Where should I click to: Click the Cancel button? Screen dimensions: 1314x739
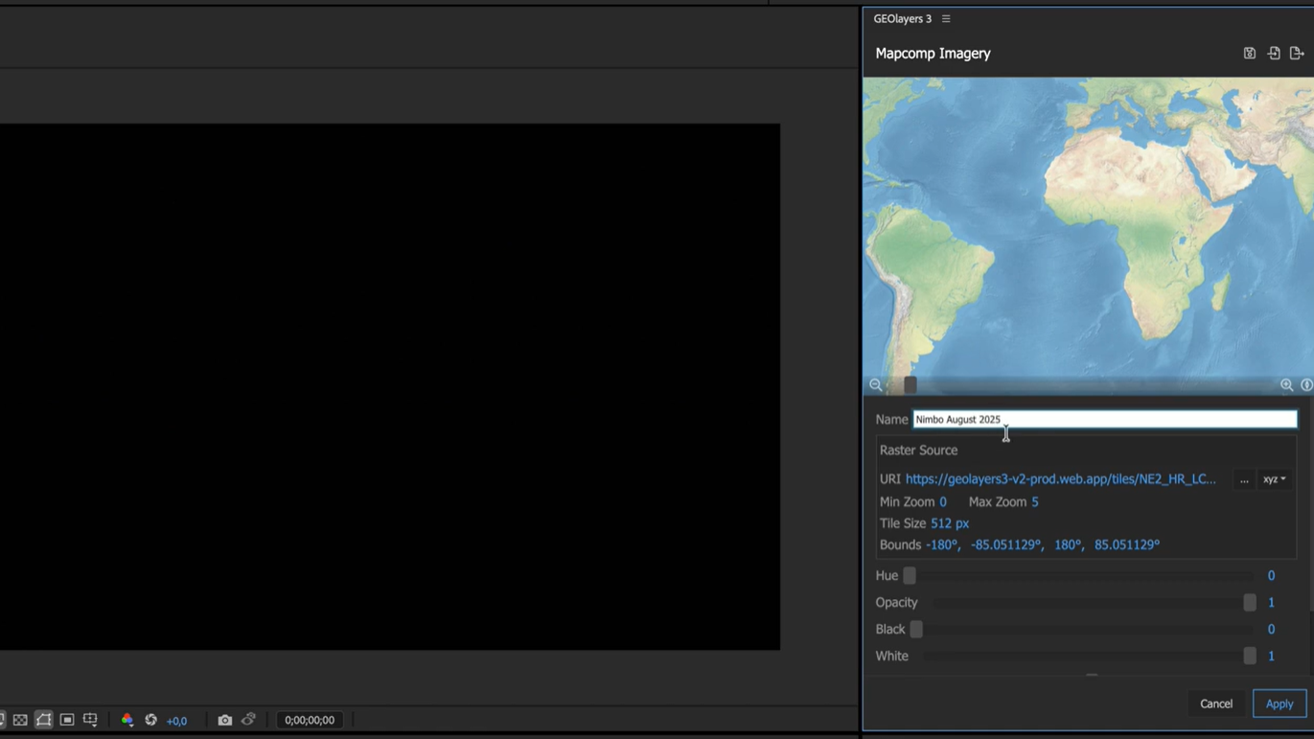(1215, 704)
